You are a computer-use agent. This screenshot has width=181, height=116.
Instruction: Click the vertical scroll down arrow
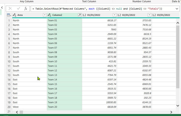(x=178, y=105)
